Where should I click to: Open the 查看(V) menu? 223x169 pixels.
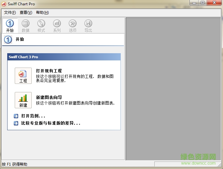click(x=26, y=13)
